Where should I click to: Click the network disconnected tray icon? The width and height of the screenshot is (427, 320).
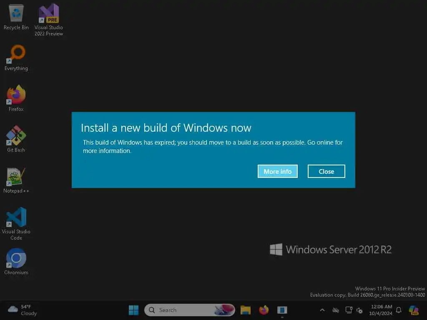tap(359, 310)
